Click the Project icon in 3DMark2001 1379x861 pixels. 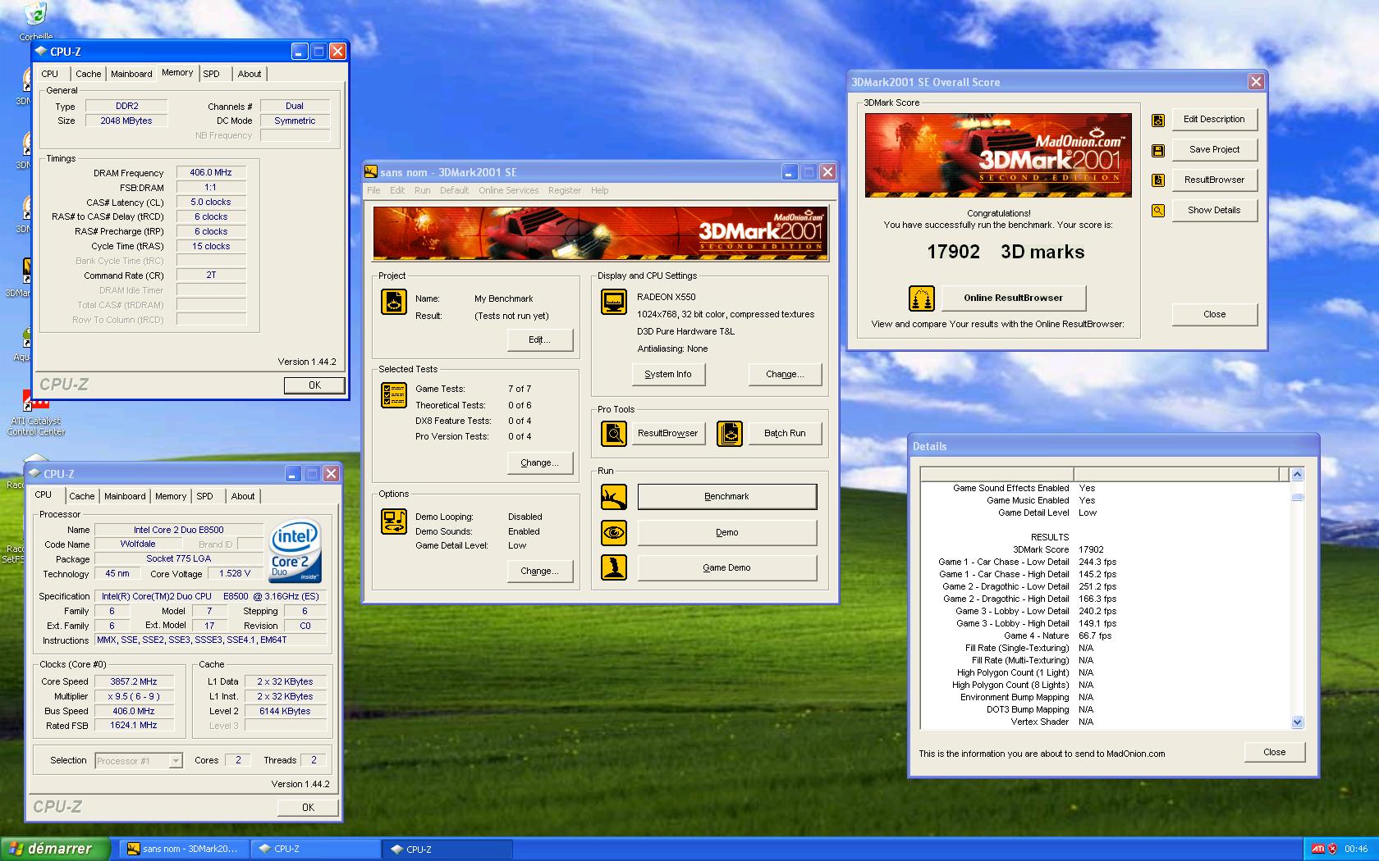[x=394, y=302]
